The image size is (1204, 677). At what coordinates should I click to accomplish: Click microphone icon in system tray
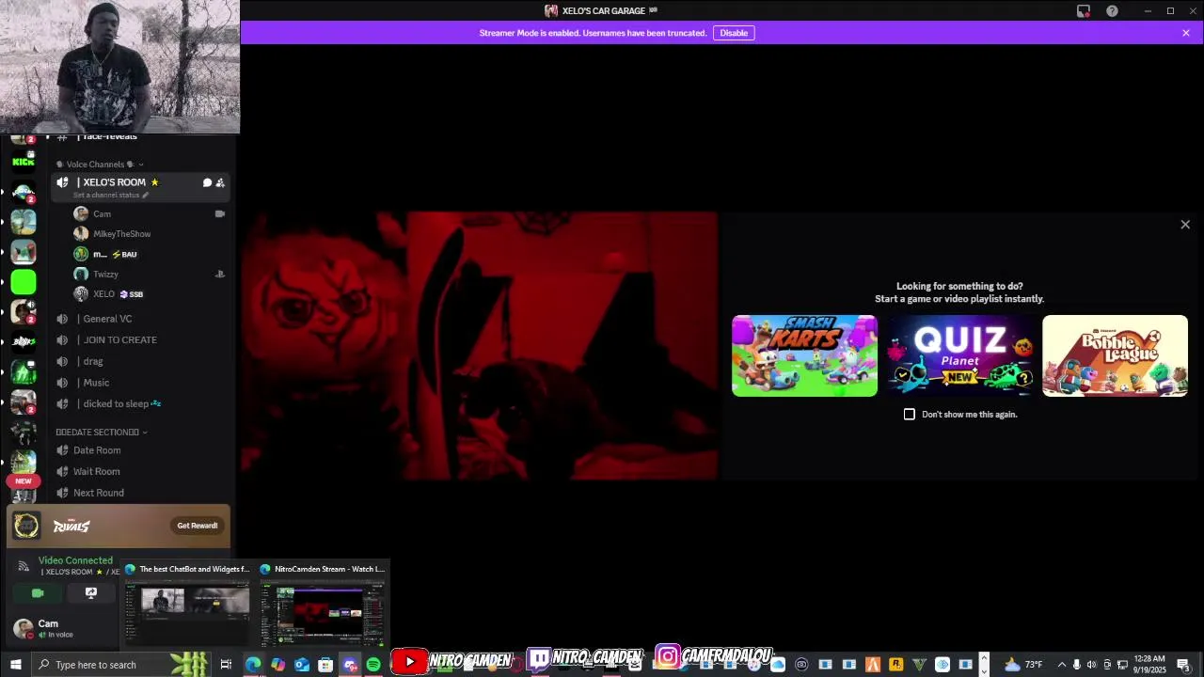coord(1077,665)
